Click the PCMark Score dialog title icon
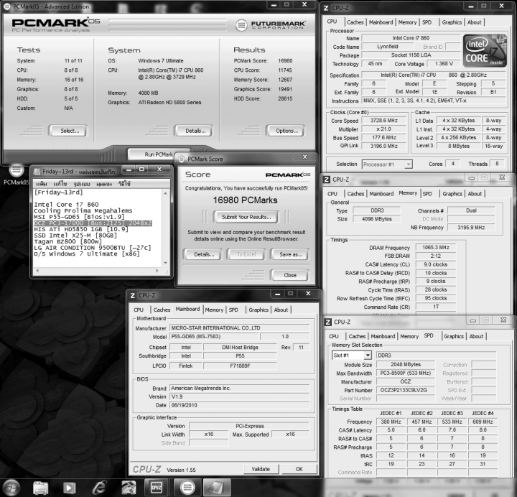Viewport: 517px width, 497px height. tap(182, 159)
